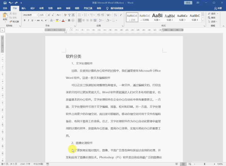Toggle Underline formatting
Screen dimensions: 226x166
32,20
